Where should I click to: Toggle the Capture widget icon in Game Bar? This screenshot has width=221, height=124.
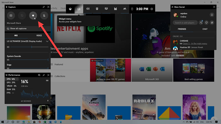click(97, 9)
